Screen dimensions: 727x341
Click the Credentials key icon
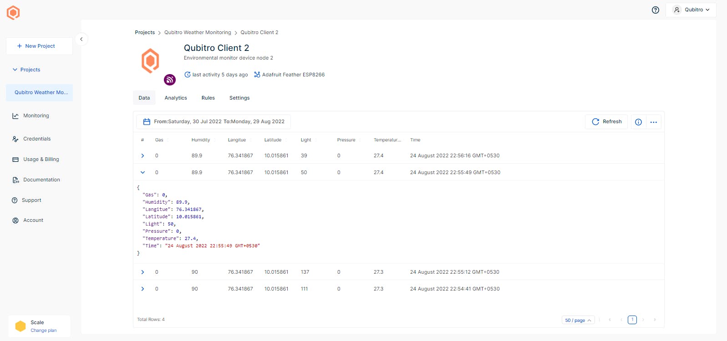pyautogui.click(x=15, y=139)
